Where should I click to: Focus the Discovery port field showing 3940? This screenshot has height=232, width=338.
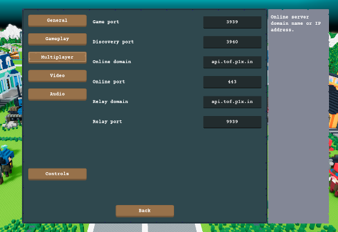(232, 42)
